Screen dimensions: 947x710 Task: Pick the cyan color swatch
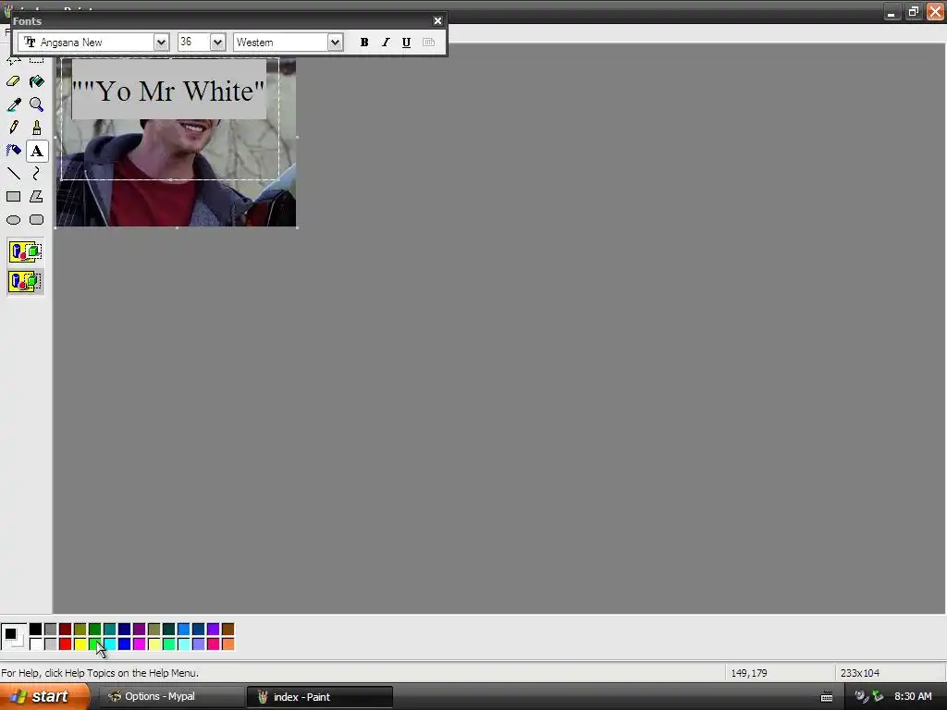coord(110,644)
